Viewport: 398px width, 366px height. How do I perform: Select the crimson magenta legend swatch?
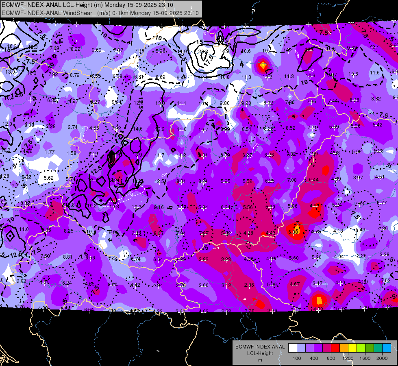click(x=327, y=348)
